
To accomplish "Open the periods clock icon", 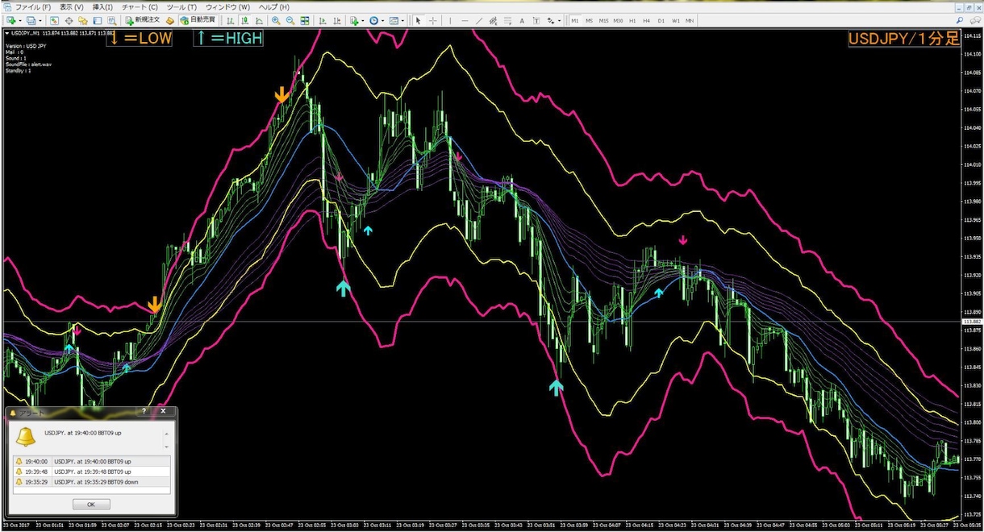I will click(x=374, y=20).
